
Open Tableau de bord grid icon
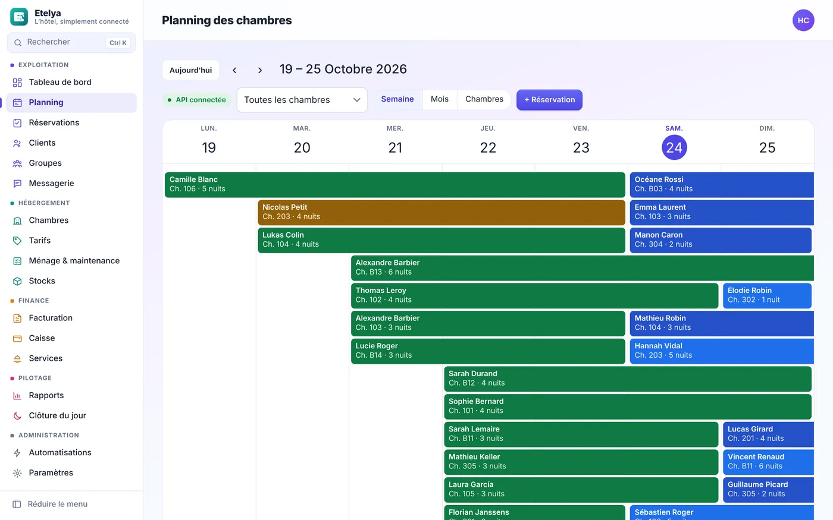click(17, 83)
